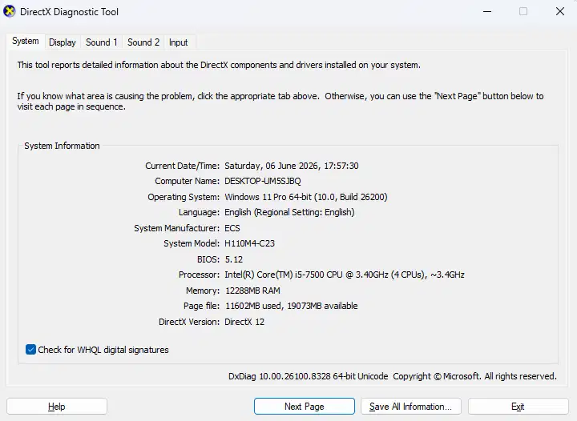Image resolution: width=577 pixels, height=421 pixels.
Task: Switch to the Sound 2 tab
Action: tap(143, 42)
